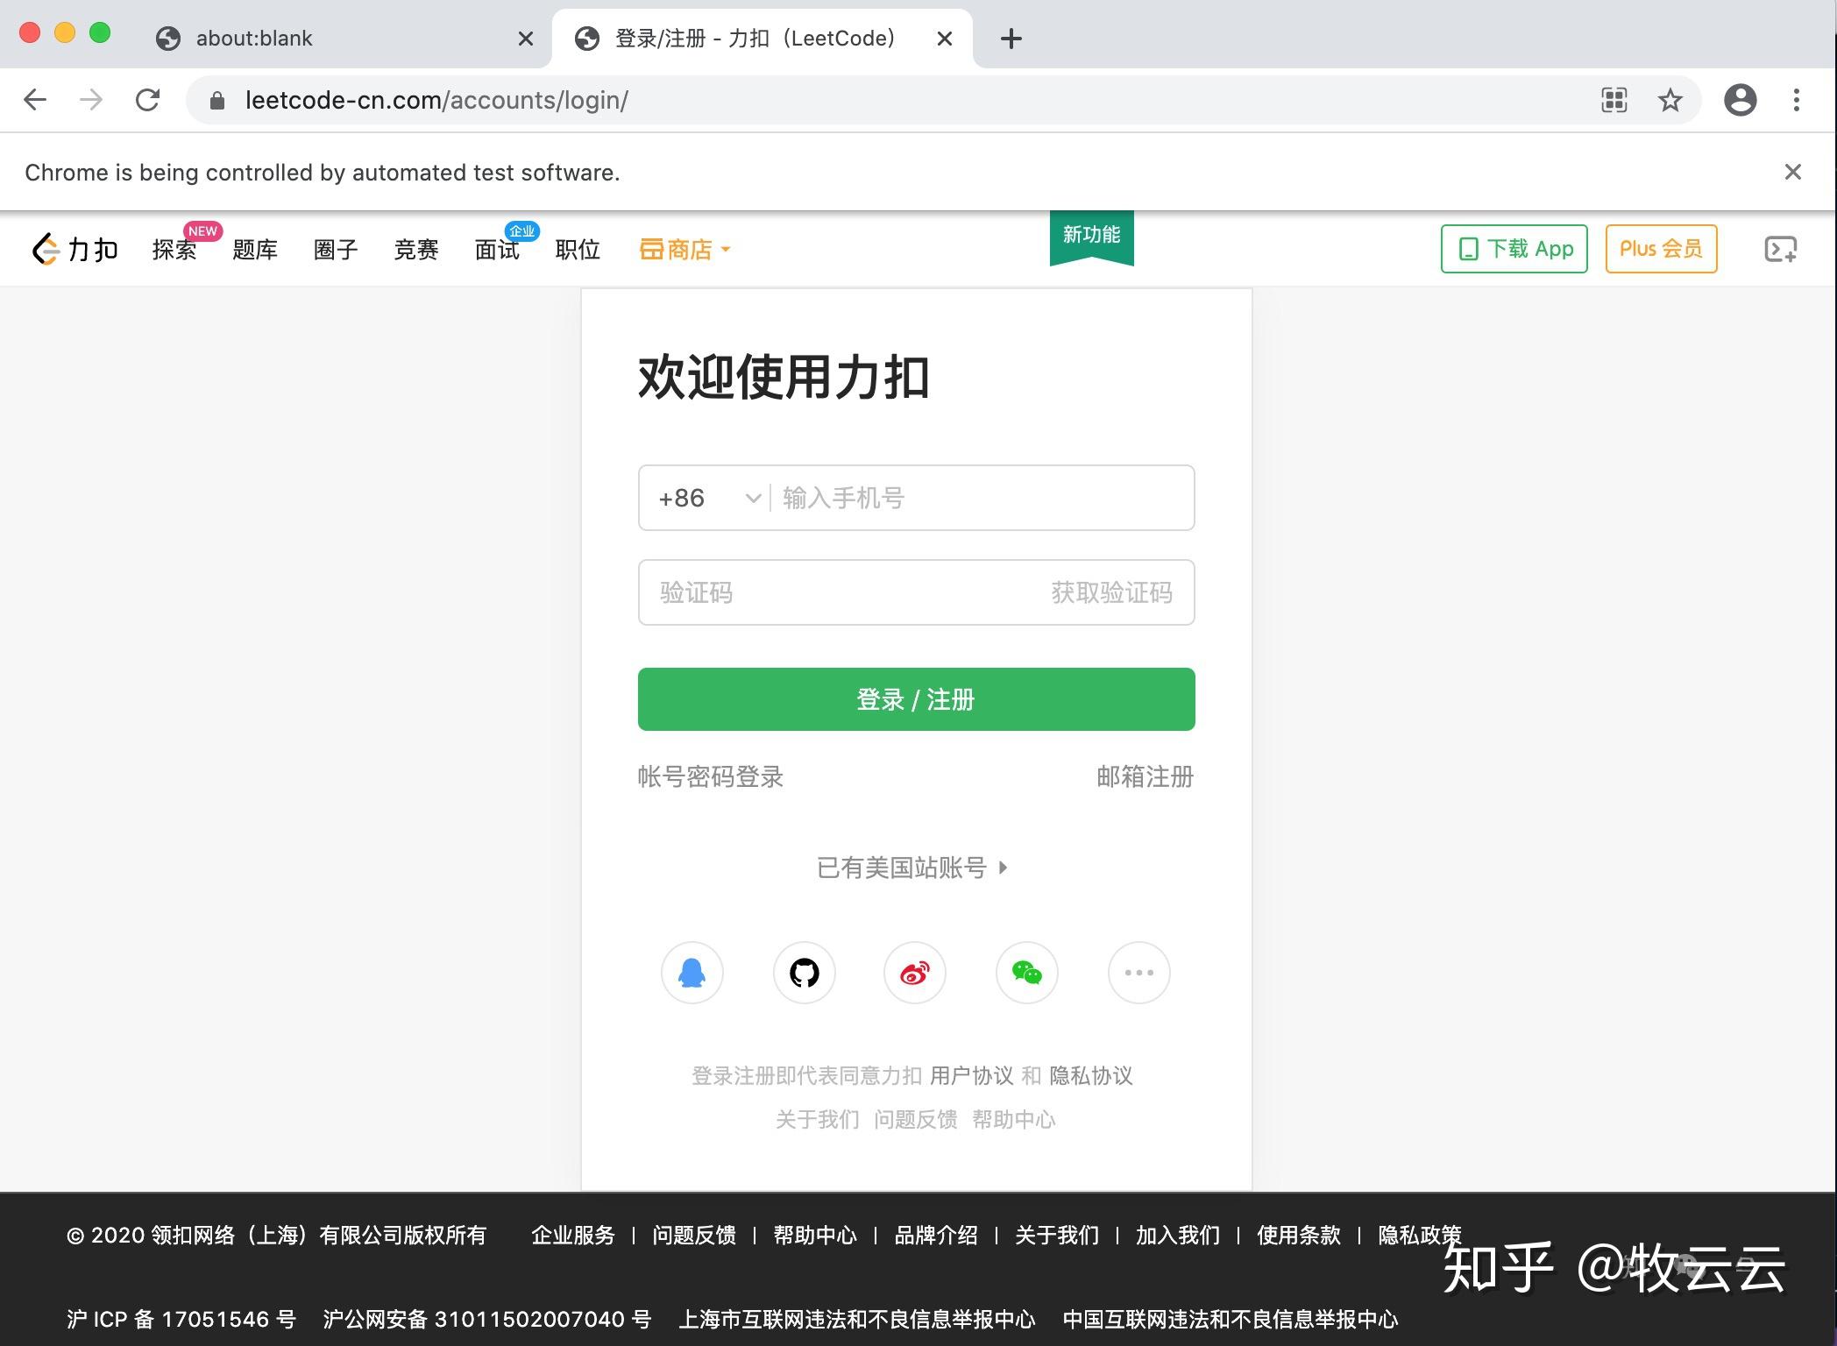This screenshot has height=1346, width=1837.
Task: Click the 力扣 LeetCode logo
Action: pyautogui.click(x=74, y=249)
